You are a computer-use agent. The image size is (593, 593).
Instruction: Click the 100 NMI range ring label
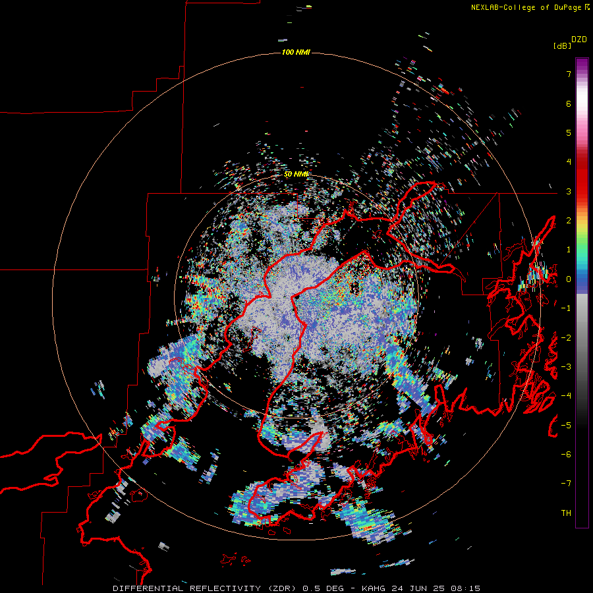point(296,52)
